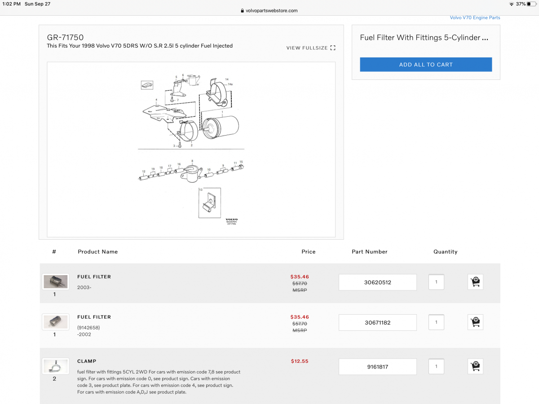Tap the battery status icon
539x404 pixels.
click(532, 4)
